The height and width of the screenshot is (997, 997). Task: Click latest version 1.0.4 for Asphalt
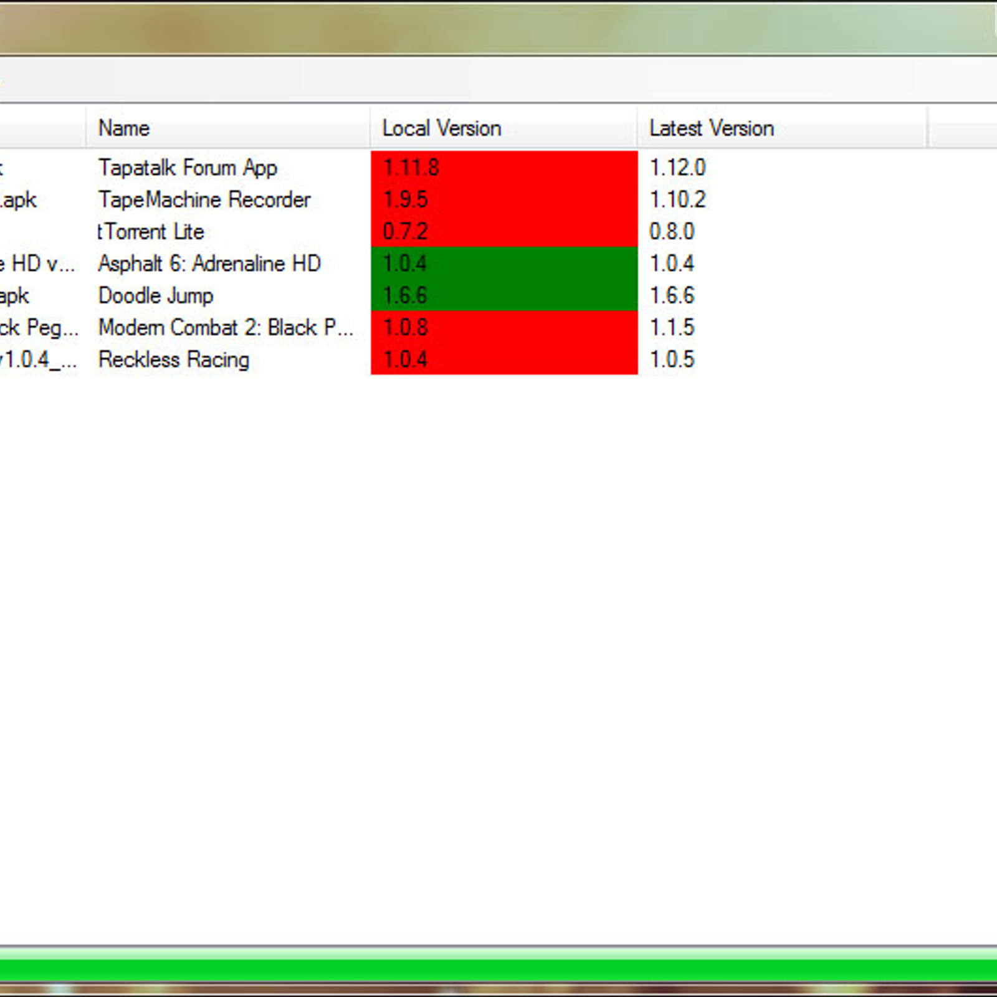click(672, 263)
